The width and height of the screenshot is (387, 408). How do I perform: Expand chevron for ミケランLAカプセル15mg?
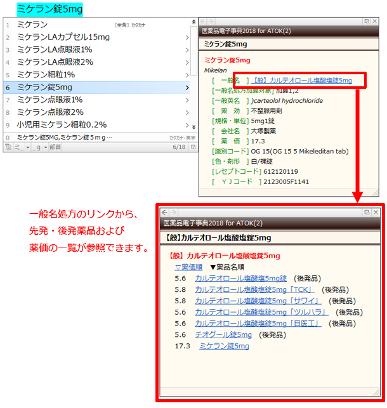pyautogui.click(x=187, y=37)
